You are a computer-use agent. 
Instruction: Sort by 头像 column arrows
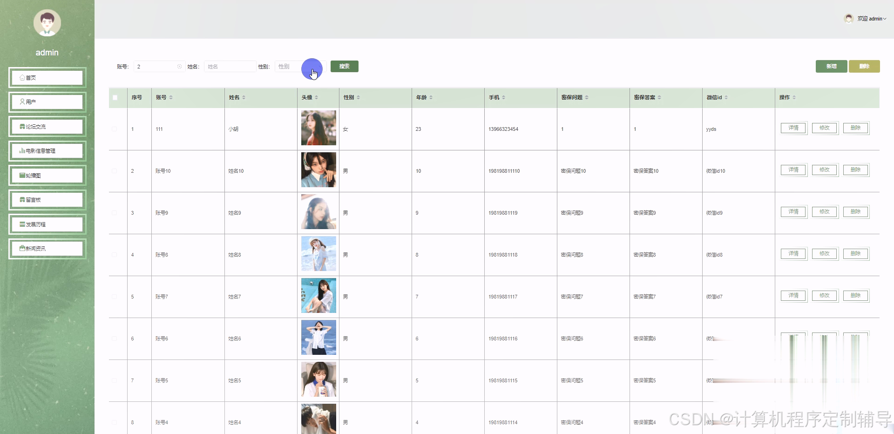[x=316, y=97]
